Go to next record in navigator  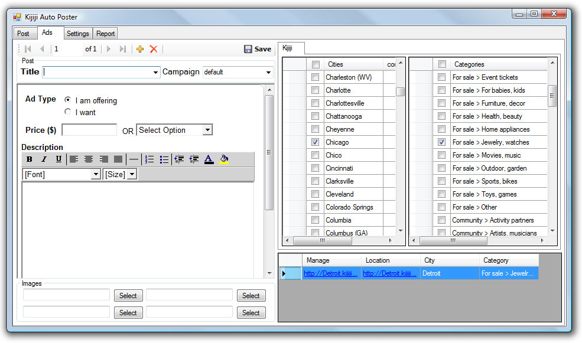click(x=108, y=49)
